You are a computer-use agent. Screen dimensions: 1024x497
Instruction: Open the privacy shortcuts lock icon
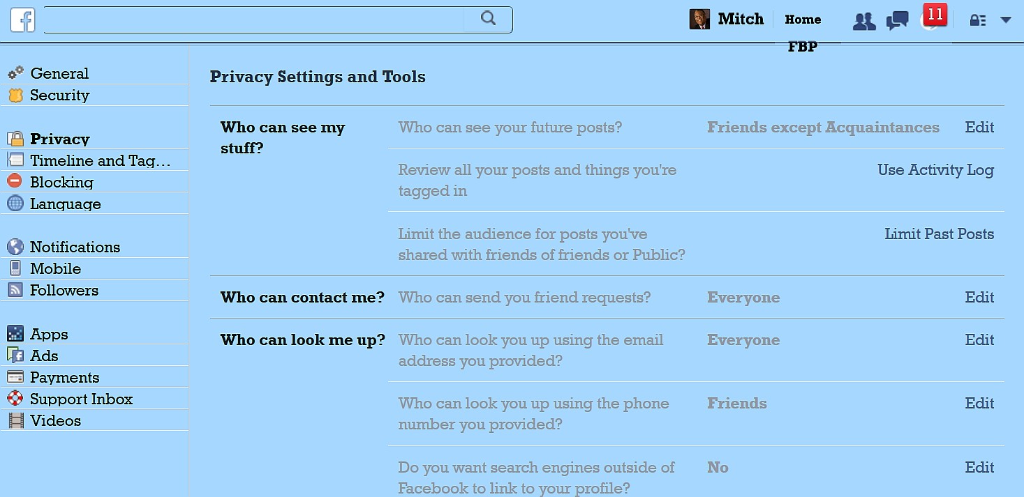point(977,20)
